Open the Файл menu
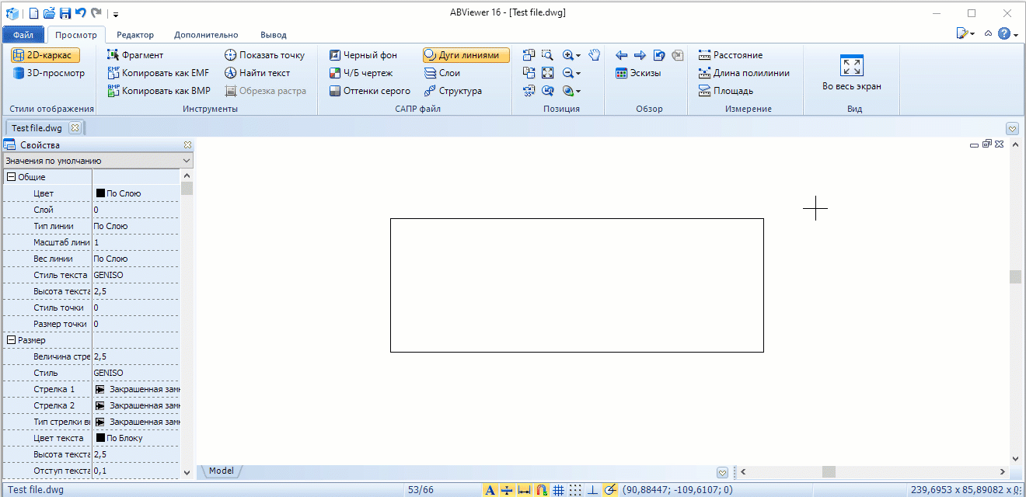 point(23,35)
